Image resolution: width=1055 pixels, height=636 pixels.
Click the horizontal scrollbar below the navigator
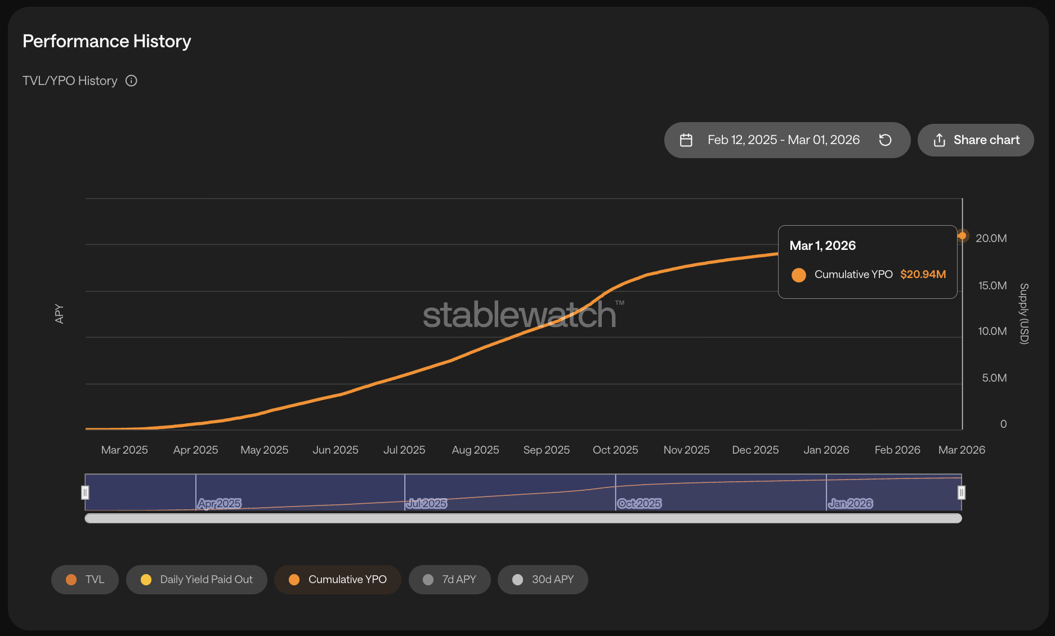523,518
